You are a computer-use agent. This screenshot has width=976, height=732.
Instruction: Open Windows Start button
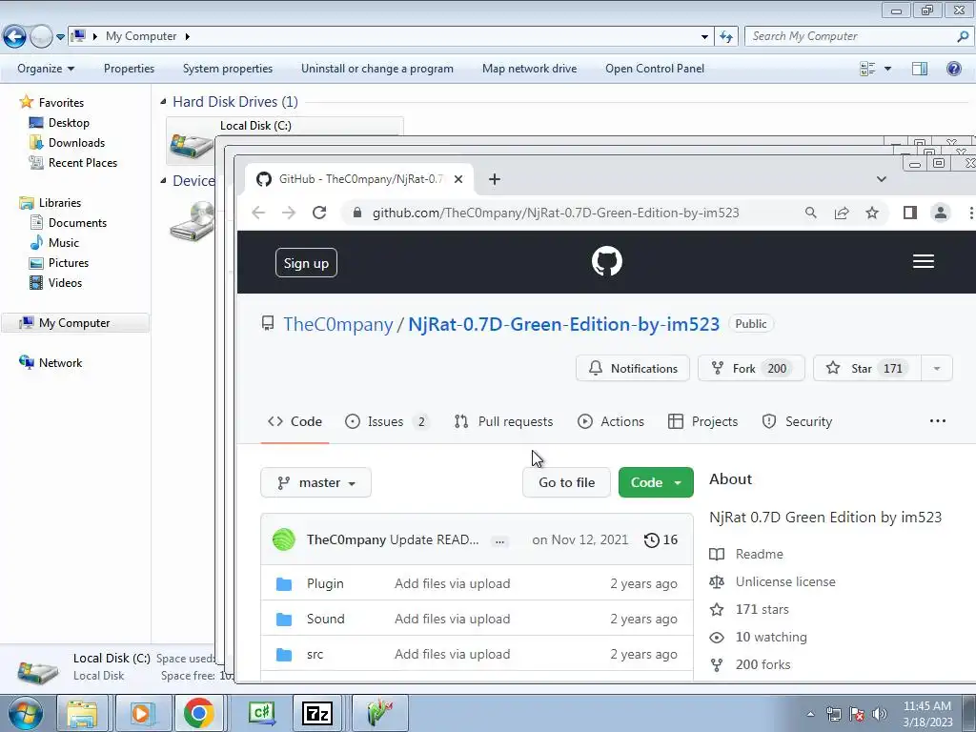pos(26,713)
